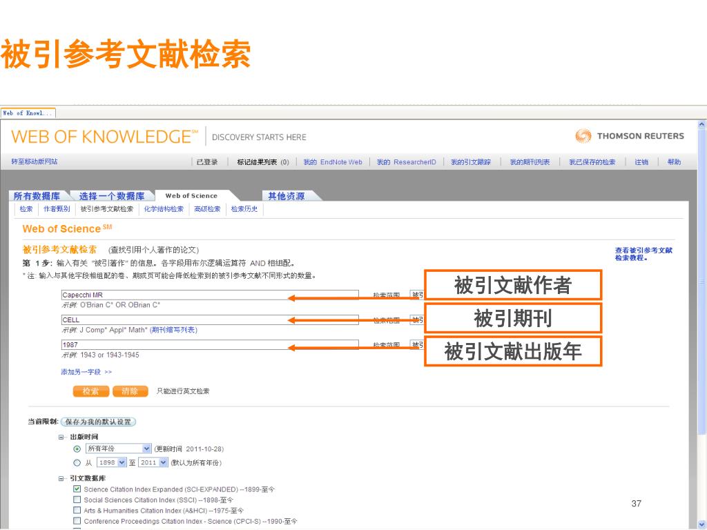Collapse the 引文数据库 section
707x530 pixels.
[61, 478]
